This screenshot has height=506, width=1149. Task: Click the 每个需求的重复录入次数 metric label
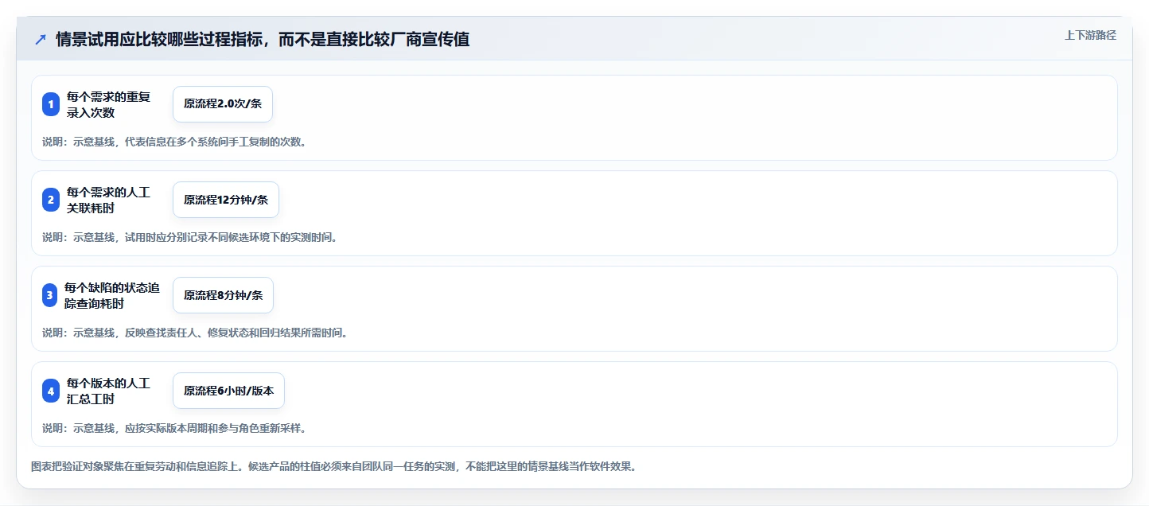[108, 104]
